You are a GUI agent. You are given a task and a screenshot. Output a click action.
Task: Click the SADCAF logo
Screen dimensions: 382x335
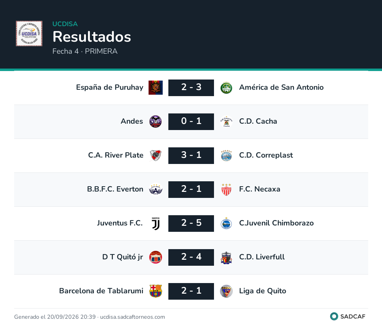(348, 316)
